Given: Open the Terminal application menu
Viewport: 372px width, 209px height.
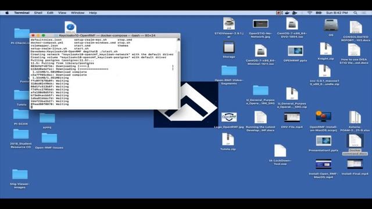Looking at the screenshot, I should pyautogui.click(x=22, y=13).
